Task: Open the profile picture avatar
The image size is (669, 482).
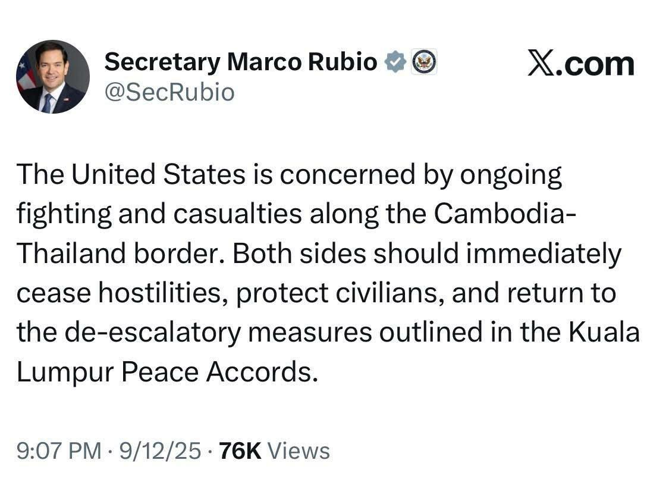Action: [52, 77]
